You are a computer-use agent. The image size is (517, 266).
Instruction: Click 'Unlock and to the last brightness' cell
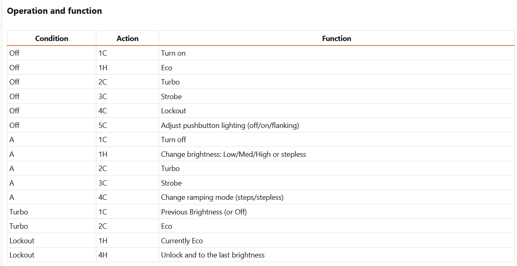pyautogui.click(x=337, y=255)
